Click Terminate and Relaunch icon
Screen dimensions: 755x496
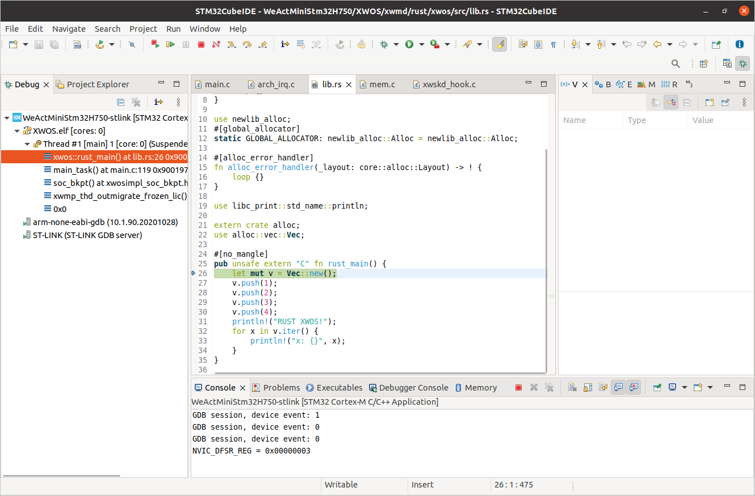155,44
